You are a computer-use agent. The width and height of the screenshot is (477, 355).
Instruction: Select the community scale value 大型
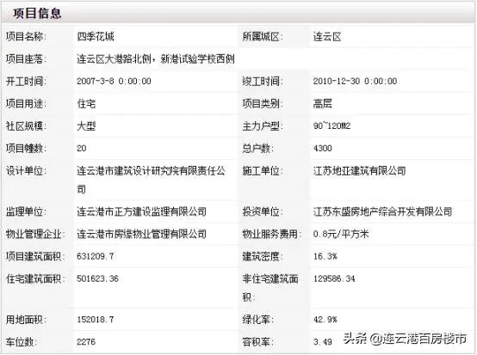pos(86,126)
